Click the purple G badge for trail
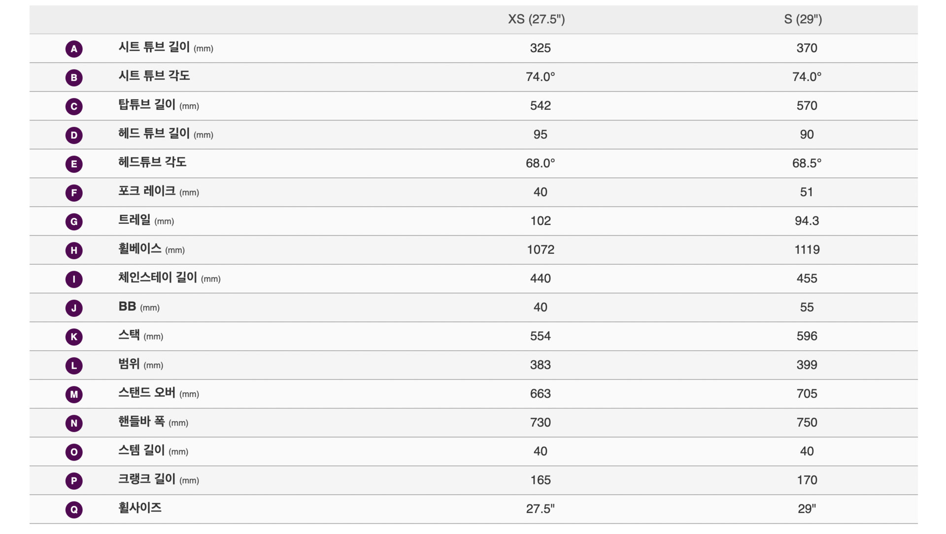 tap(74, 221)
